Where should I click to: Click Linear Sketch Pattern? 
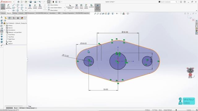pyautogui.click(x=55, y=8)
